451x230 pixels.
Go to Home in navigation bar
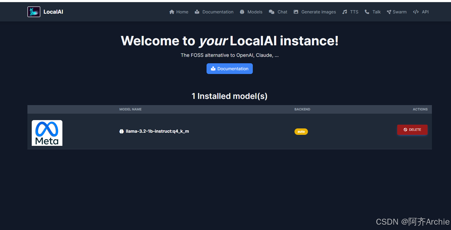pos(179,12)
